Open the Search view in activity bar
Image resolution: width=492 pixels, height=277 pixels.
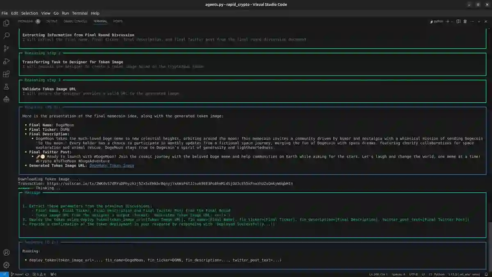point(6,36)
